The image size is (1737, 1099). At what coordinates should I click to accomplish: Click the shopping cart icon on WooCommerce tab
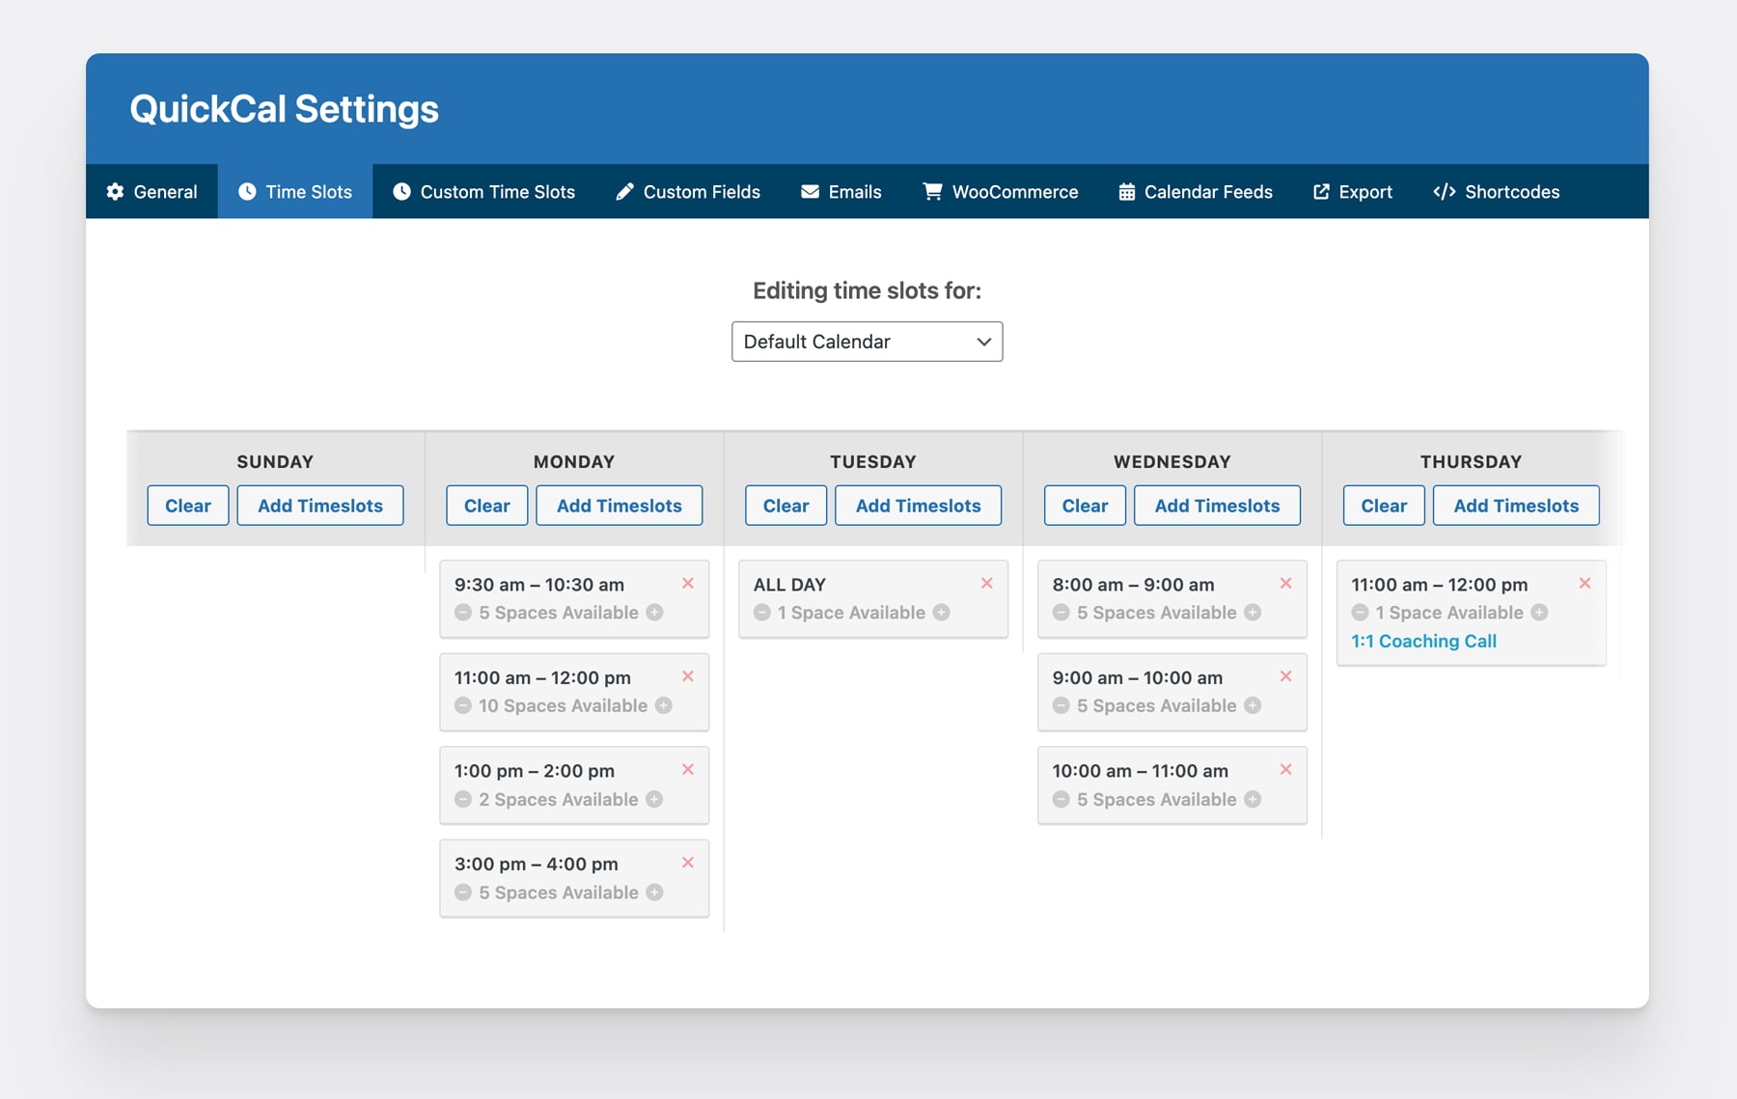coord(931,191)
